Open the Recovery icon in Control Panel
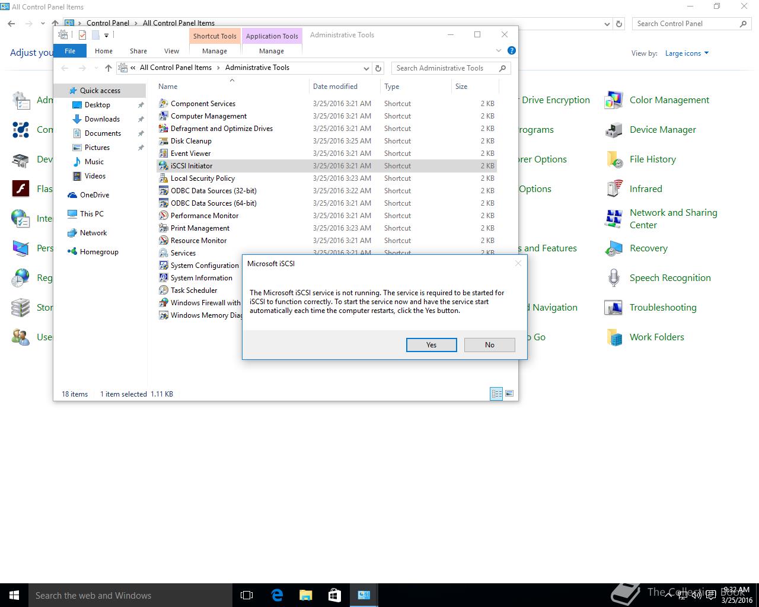The height and width of the screenshot is (607, 759). (614, 248)
